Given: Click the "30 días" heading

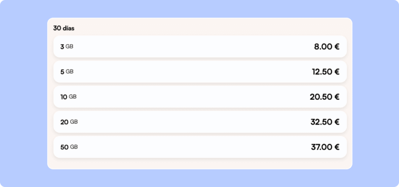Looking at the screenshot, I should coord(64,28).
